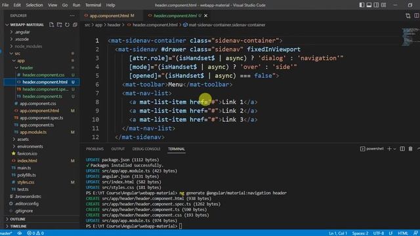This screenshot has width=420, height=236.
Task: Collapse the app folder
Action: point(20,61)
